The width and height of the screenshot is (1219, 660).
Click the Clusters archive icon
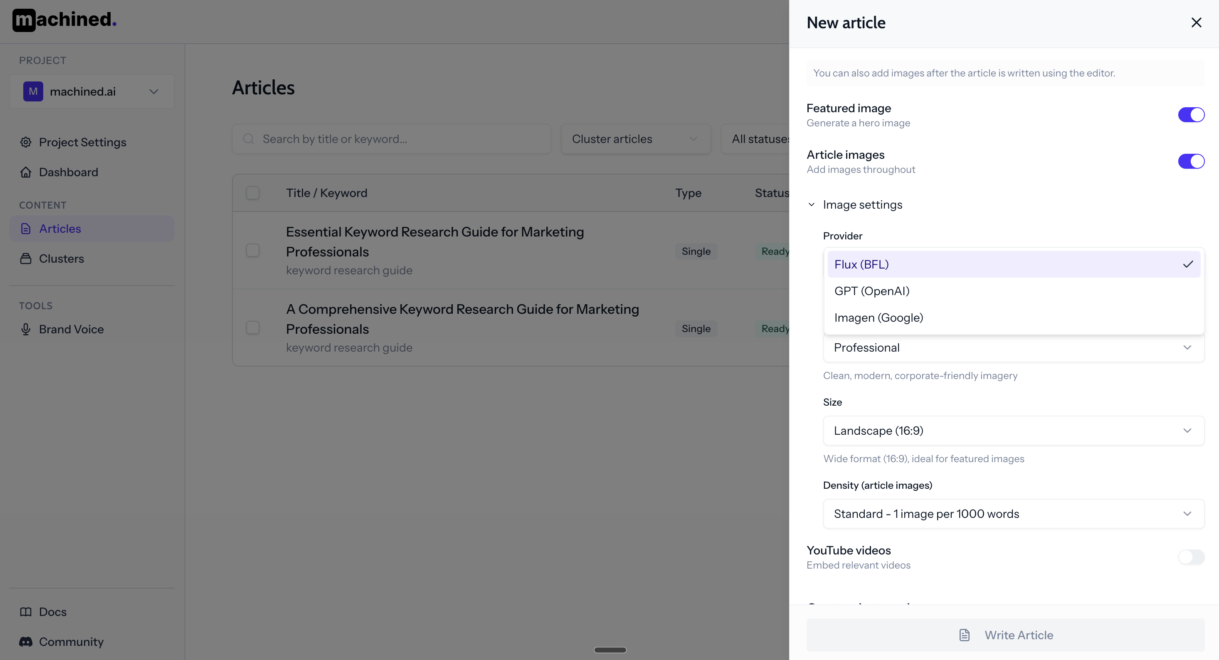pos(25,259)
